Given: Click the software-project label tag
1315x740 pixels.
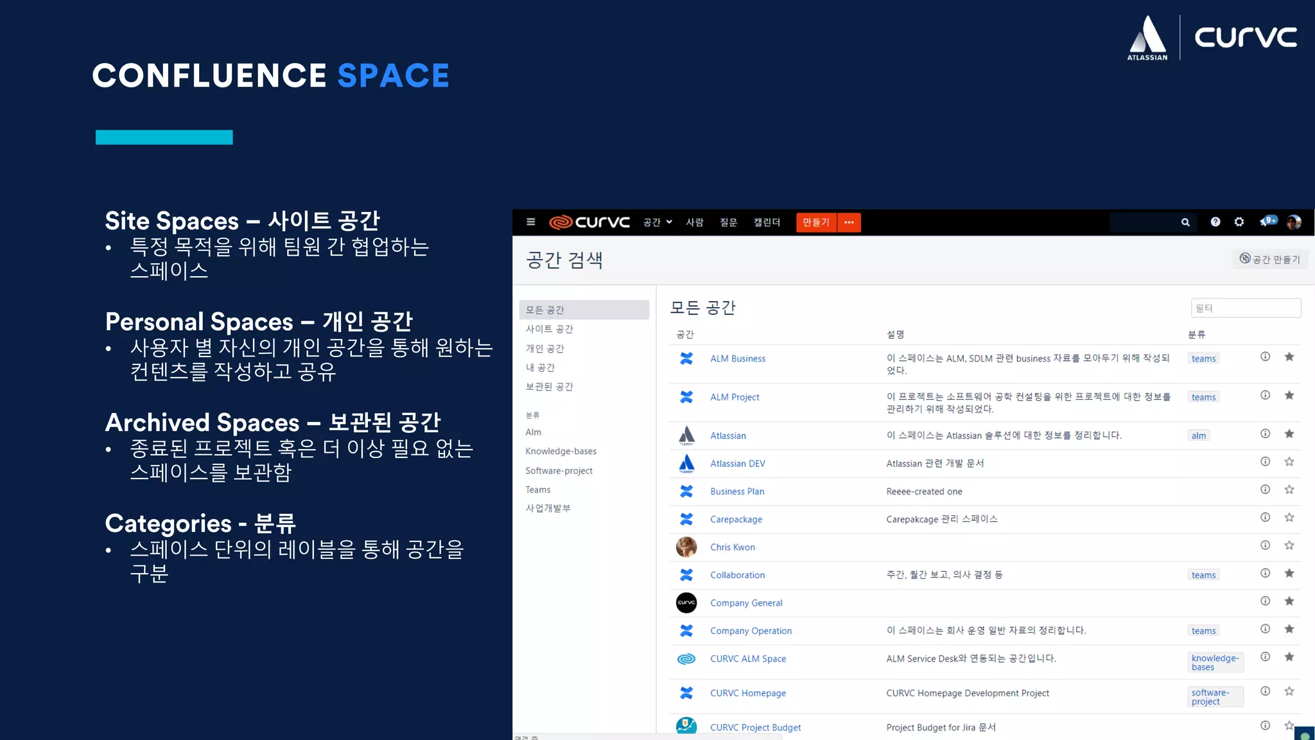Looking at the screenshot, I should point(1215,697).
